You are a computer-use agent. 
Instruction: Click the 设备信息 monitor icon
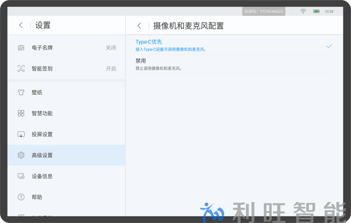21,176
